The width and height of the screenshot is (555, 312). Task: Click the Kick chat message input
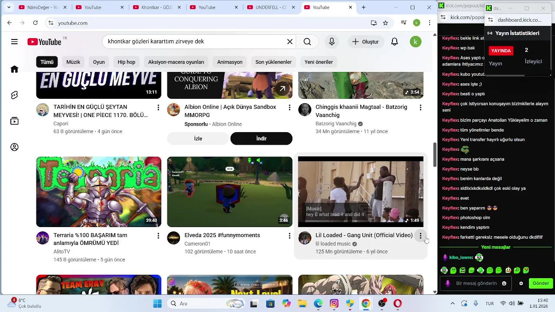point(476,283)
